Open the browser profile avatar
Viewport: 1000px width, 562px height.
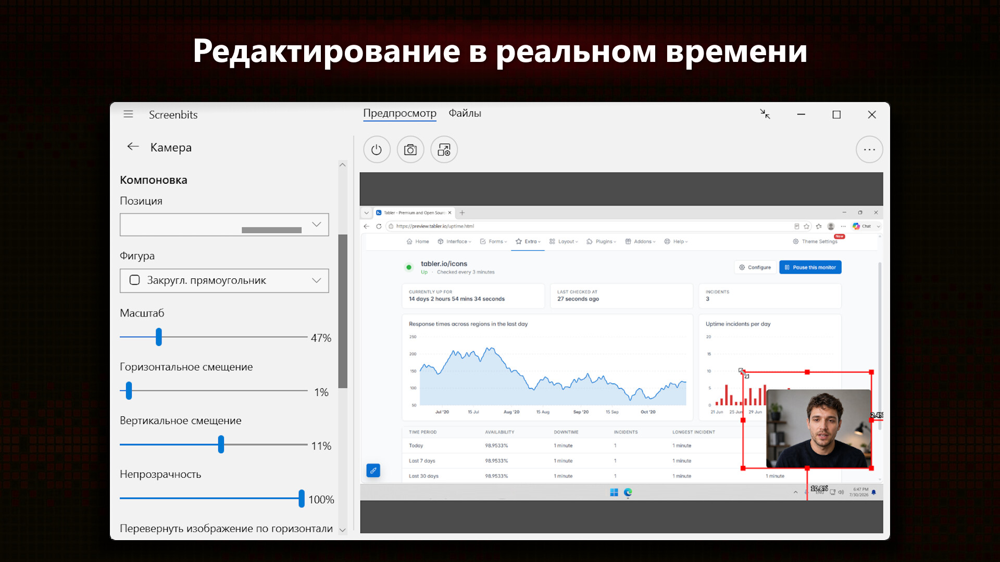(x=831, y=226)
